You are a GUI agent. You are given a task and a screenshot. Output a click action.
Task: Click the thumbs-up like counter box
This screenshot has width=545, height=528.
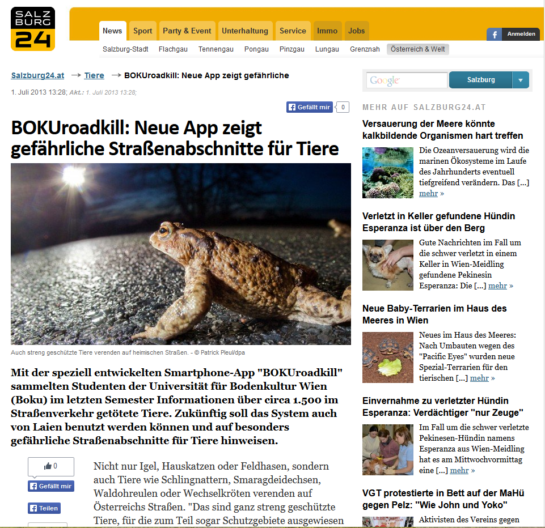[x=50, y=466]
